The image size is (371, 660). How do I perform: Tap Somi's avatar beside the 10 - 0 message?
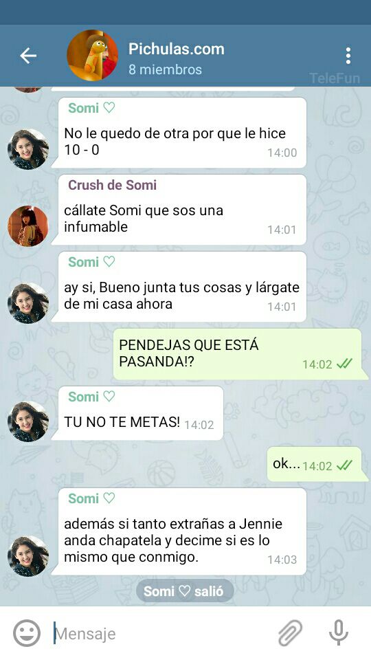point(28,149)
